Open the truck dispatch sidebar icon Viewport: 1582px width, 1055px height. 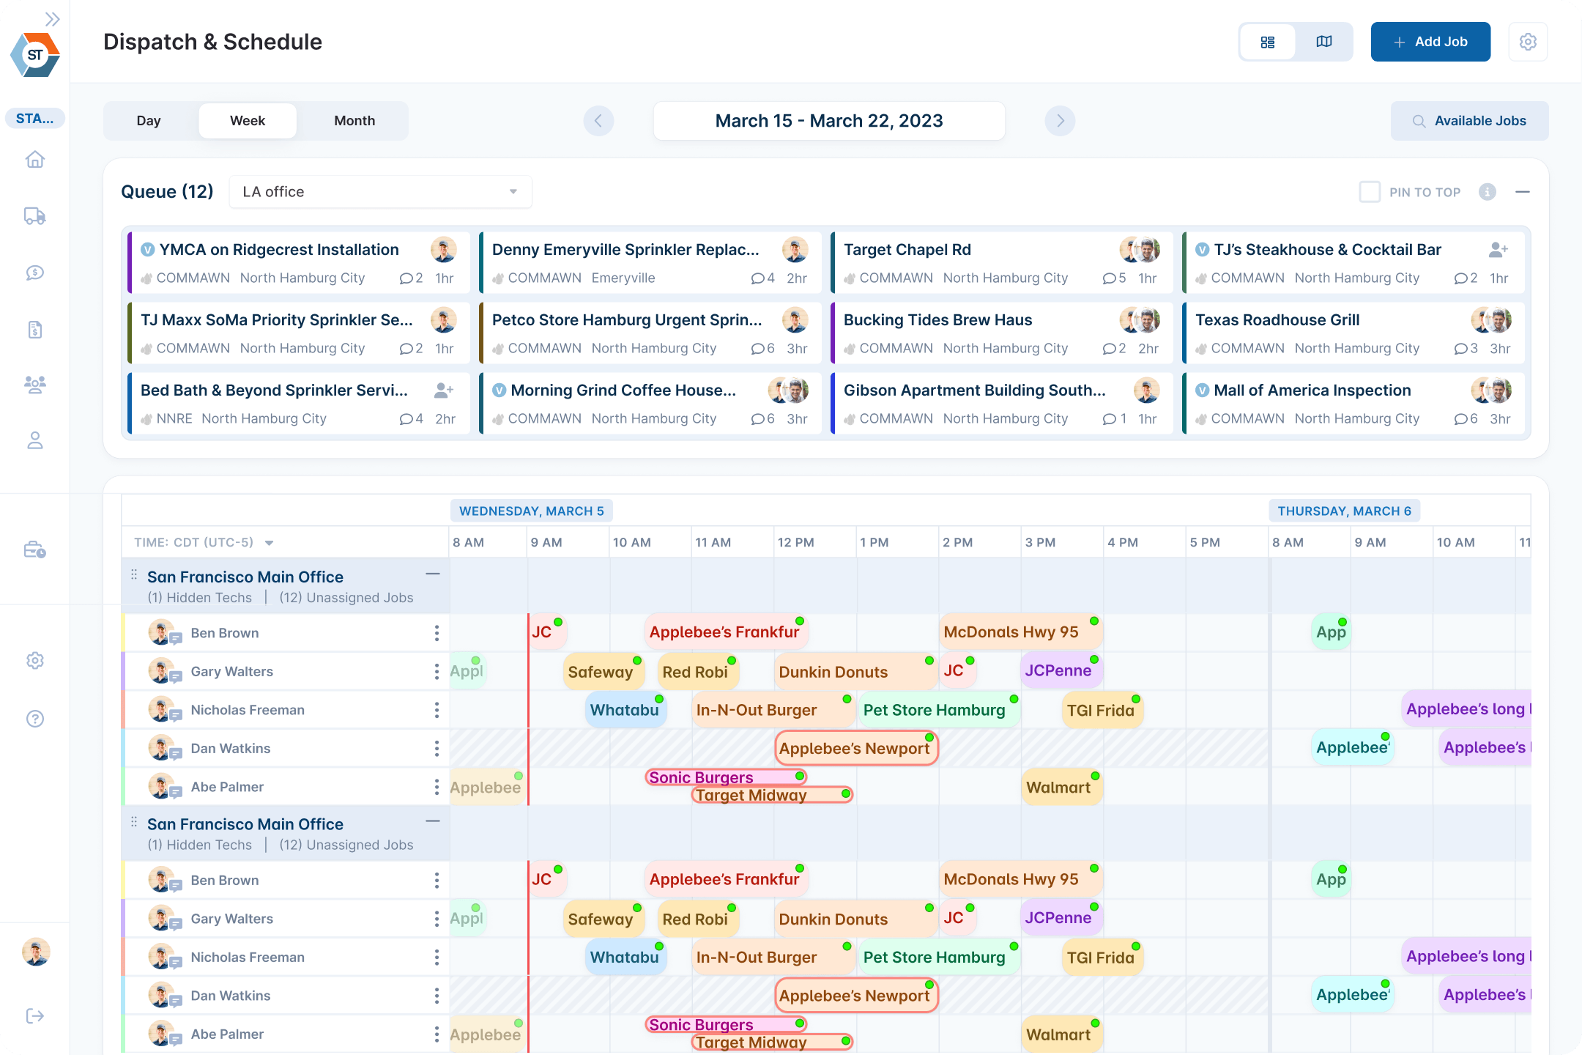tap(35, 216)
